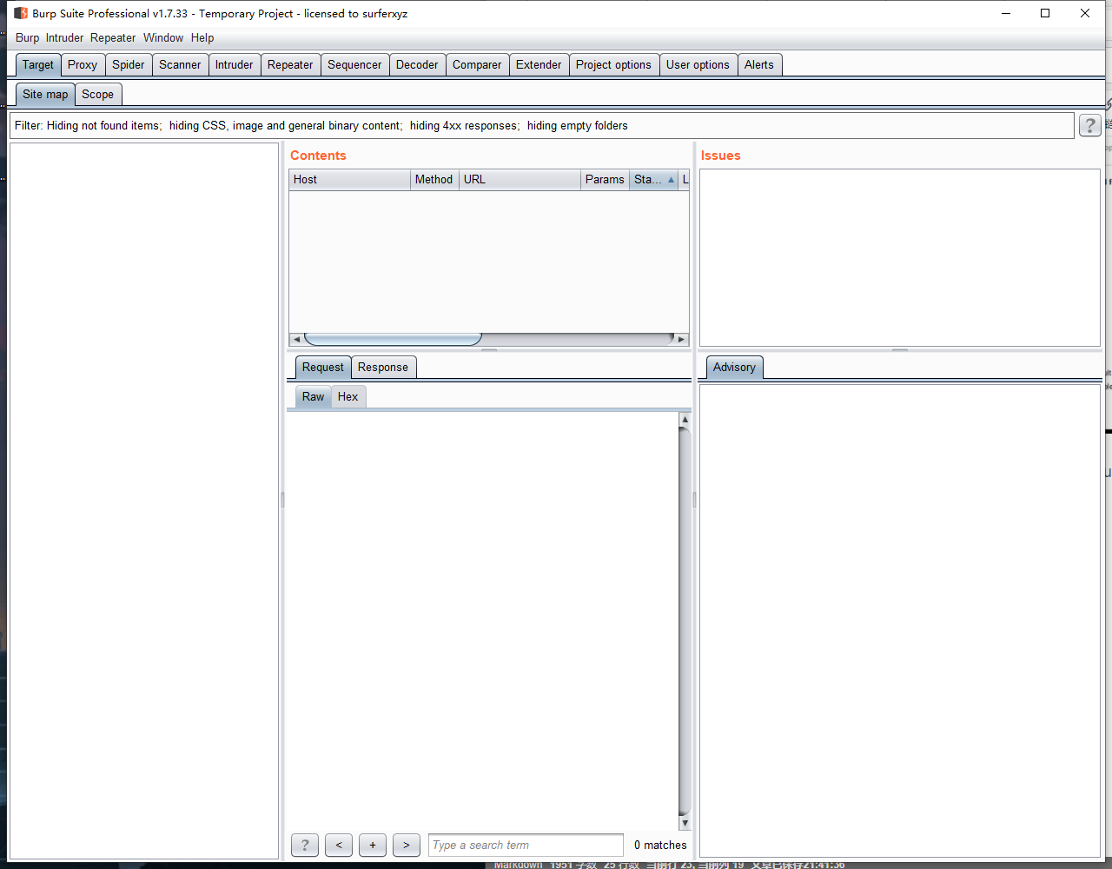
Task: Sort contents by Host column
Action: 349,180
